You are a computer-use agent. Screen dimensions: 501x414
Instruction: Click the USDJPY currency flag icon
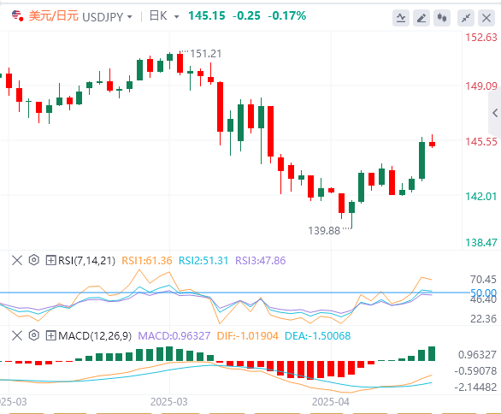(x=17, y=15)
